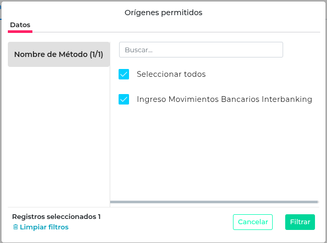Click the right end of the horizontal scrollbar
This screenshot has width=327, height=243.
pos(314,202)
